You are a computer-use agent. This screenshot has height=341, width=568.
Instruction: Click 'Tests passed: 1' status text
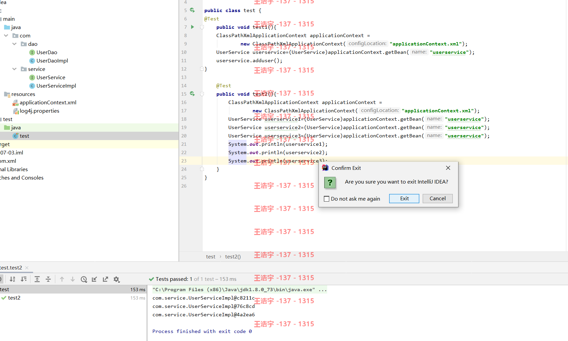(x=174, y=279)
